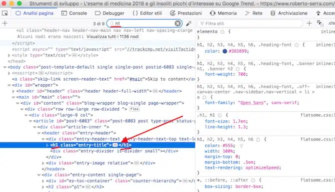Open the Analisi pagina tab
335x192 pixels.
34,14
